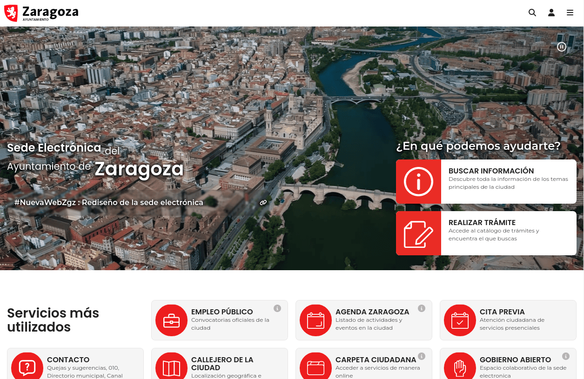Click the Empleo Público briefcase icon
This screenshot has width=584, height=379.
[171, 320]
